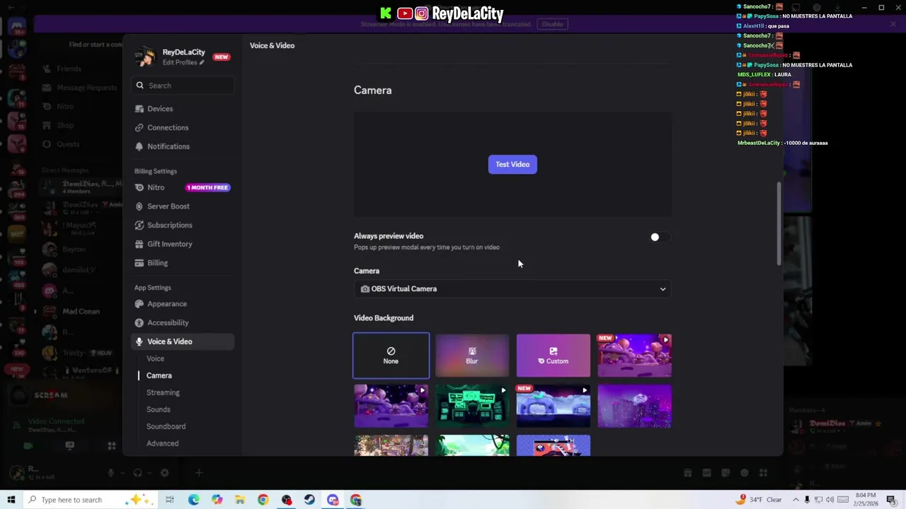Image resolution: width=906 pixels, height=509 pixels.
Task: Go to Billing settings
Action: (183, 263)
